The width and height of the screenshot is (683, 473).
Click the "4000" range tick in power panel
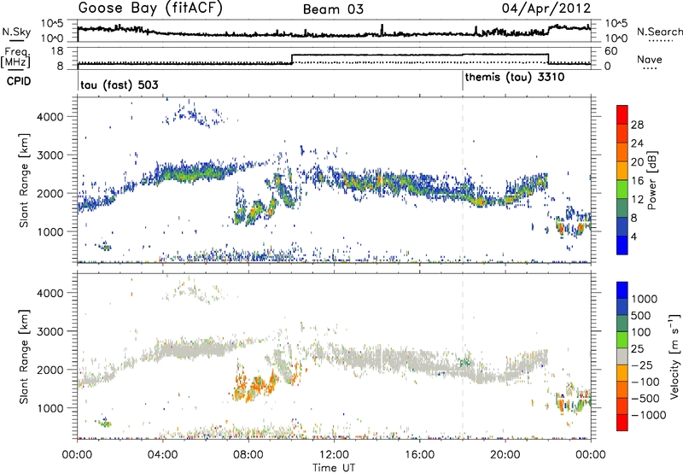pyautogui.click(x=50, y=117)
